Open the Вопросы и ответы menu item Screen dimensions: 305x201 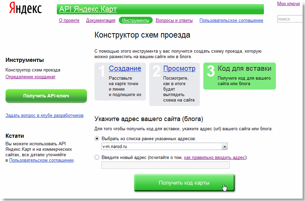click(174, 21)
